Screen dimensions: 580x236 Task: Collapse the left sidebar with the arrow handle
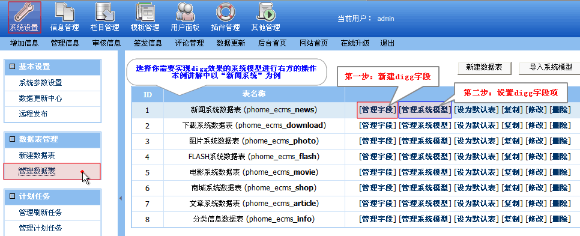pos(121,199)
